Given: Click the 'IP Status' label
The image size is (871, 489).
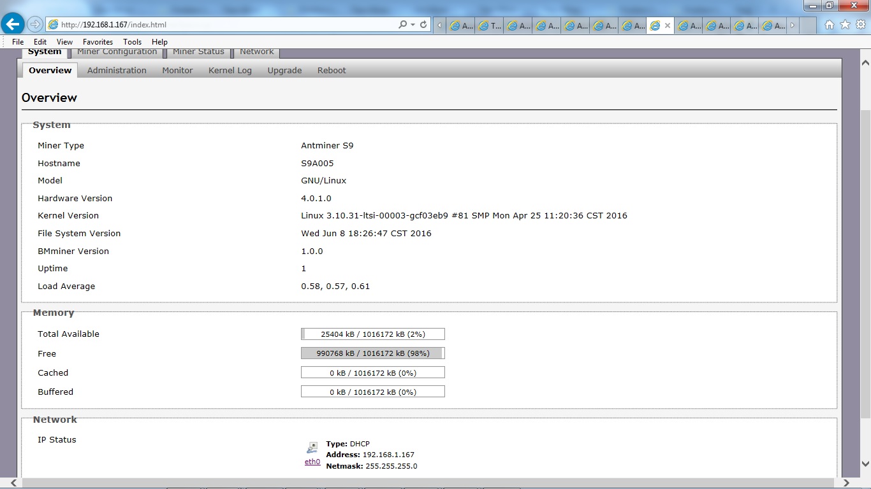Looking at the screenshot, I should 57,440.
